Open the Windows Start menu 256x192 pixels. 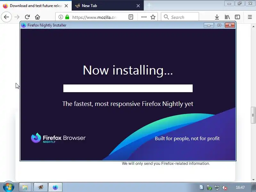point(9,187)
